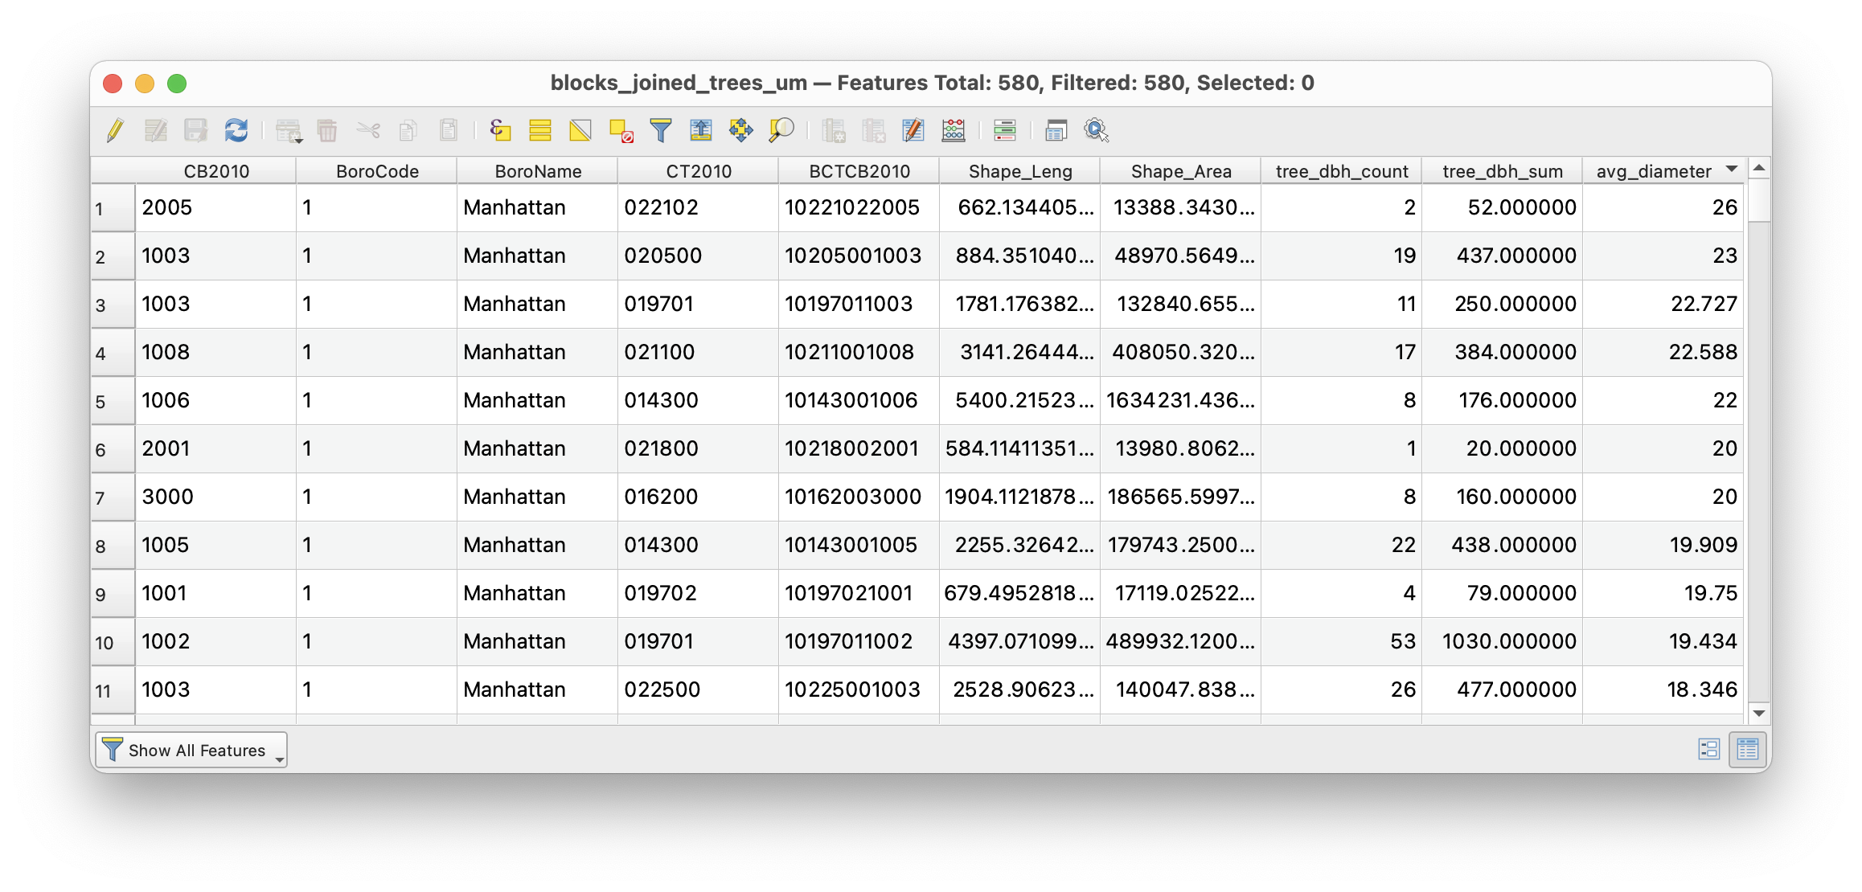Dock the attribute table window
Image resolution: width=1862 pixels, height=892 pixels.
click(1056, 130)
